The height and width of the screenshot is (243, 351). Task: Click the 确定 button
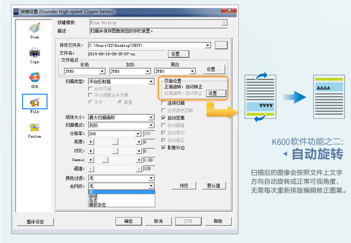(129, 222)
